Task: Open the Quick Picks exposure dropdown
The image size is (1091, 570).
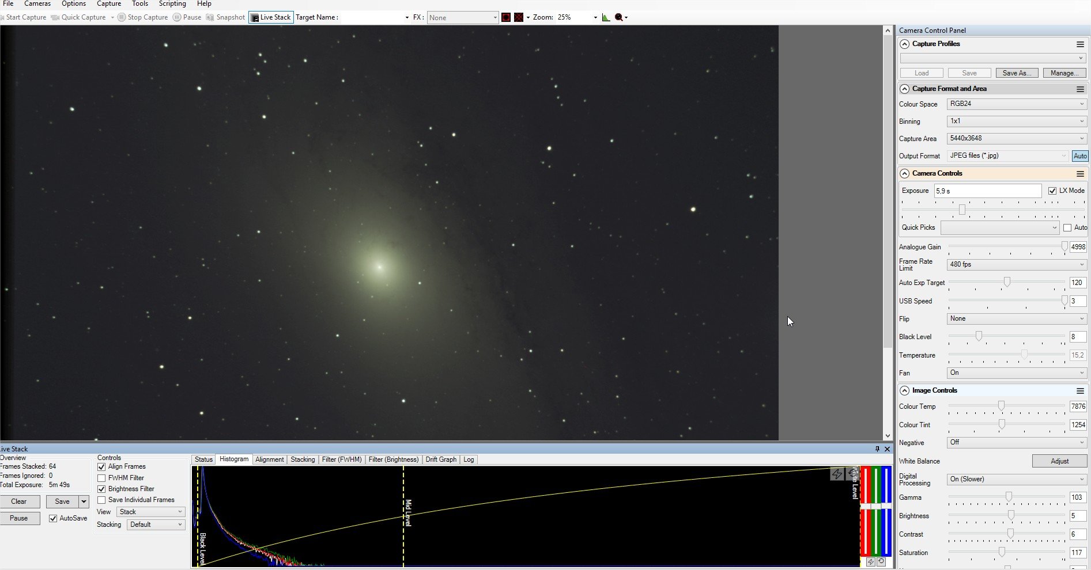Action: click(1000, 227)
